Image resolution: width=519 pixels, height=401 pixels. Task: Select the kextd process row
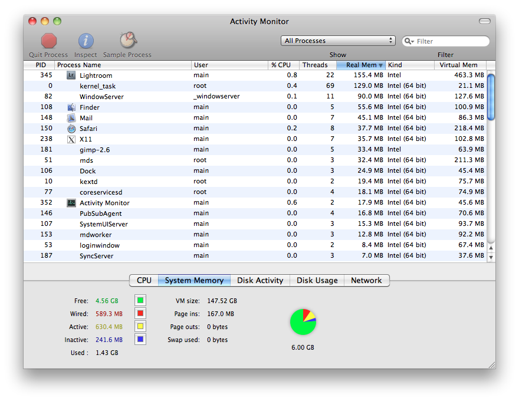point(255,181)
